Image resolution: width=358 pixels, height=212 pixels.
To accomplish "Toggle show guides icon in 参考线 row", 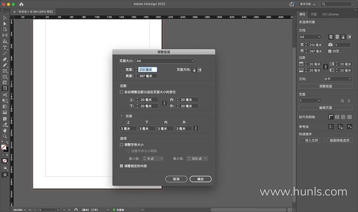I will [x=331, y=127].
